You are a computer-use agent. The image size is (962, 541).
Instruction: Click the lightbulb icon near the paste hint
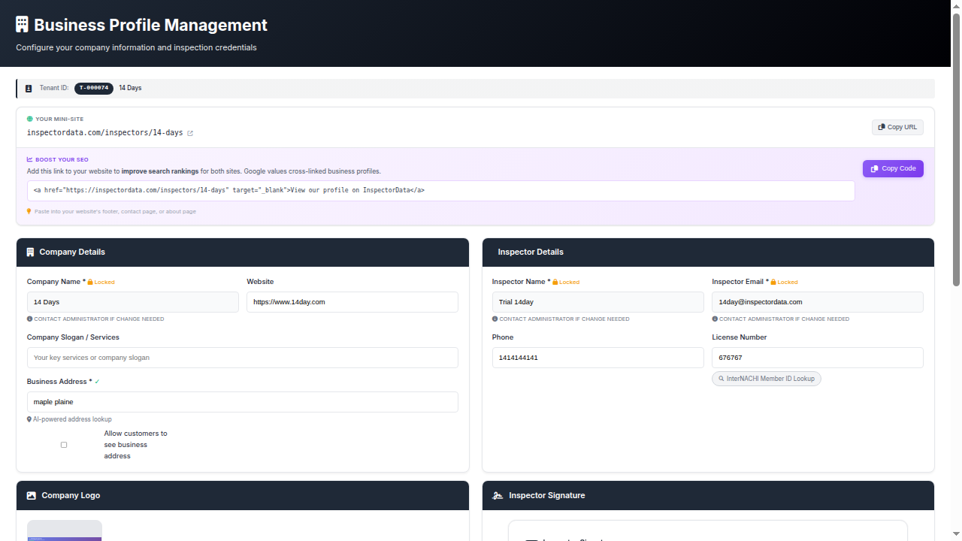click(29, 211)
